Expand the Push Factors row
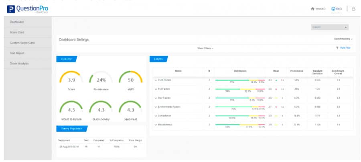The height and width of the screenshot is (162, 361). (156, 80)
